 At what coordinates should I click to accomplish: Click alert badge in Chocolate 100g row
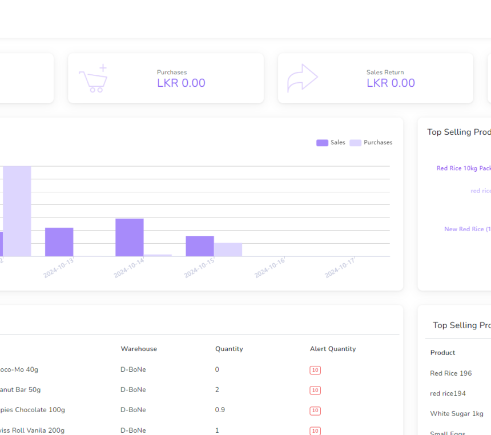(x=315, y=410)
